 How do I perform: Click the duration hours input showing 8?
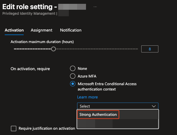[x=150, y=49]
